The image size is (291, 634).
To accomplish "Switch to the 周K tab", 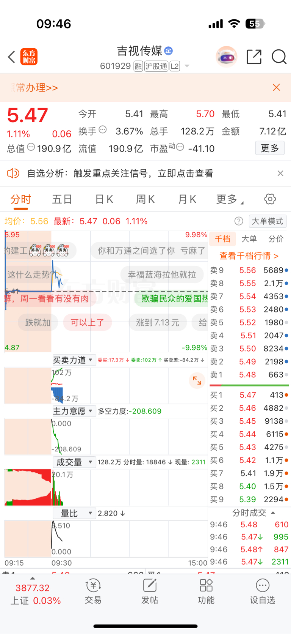I will click(x=145, y=199).
